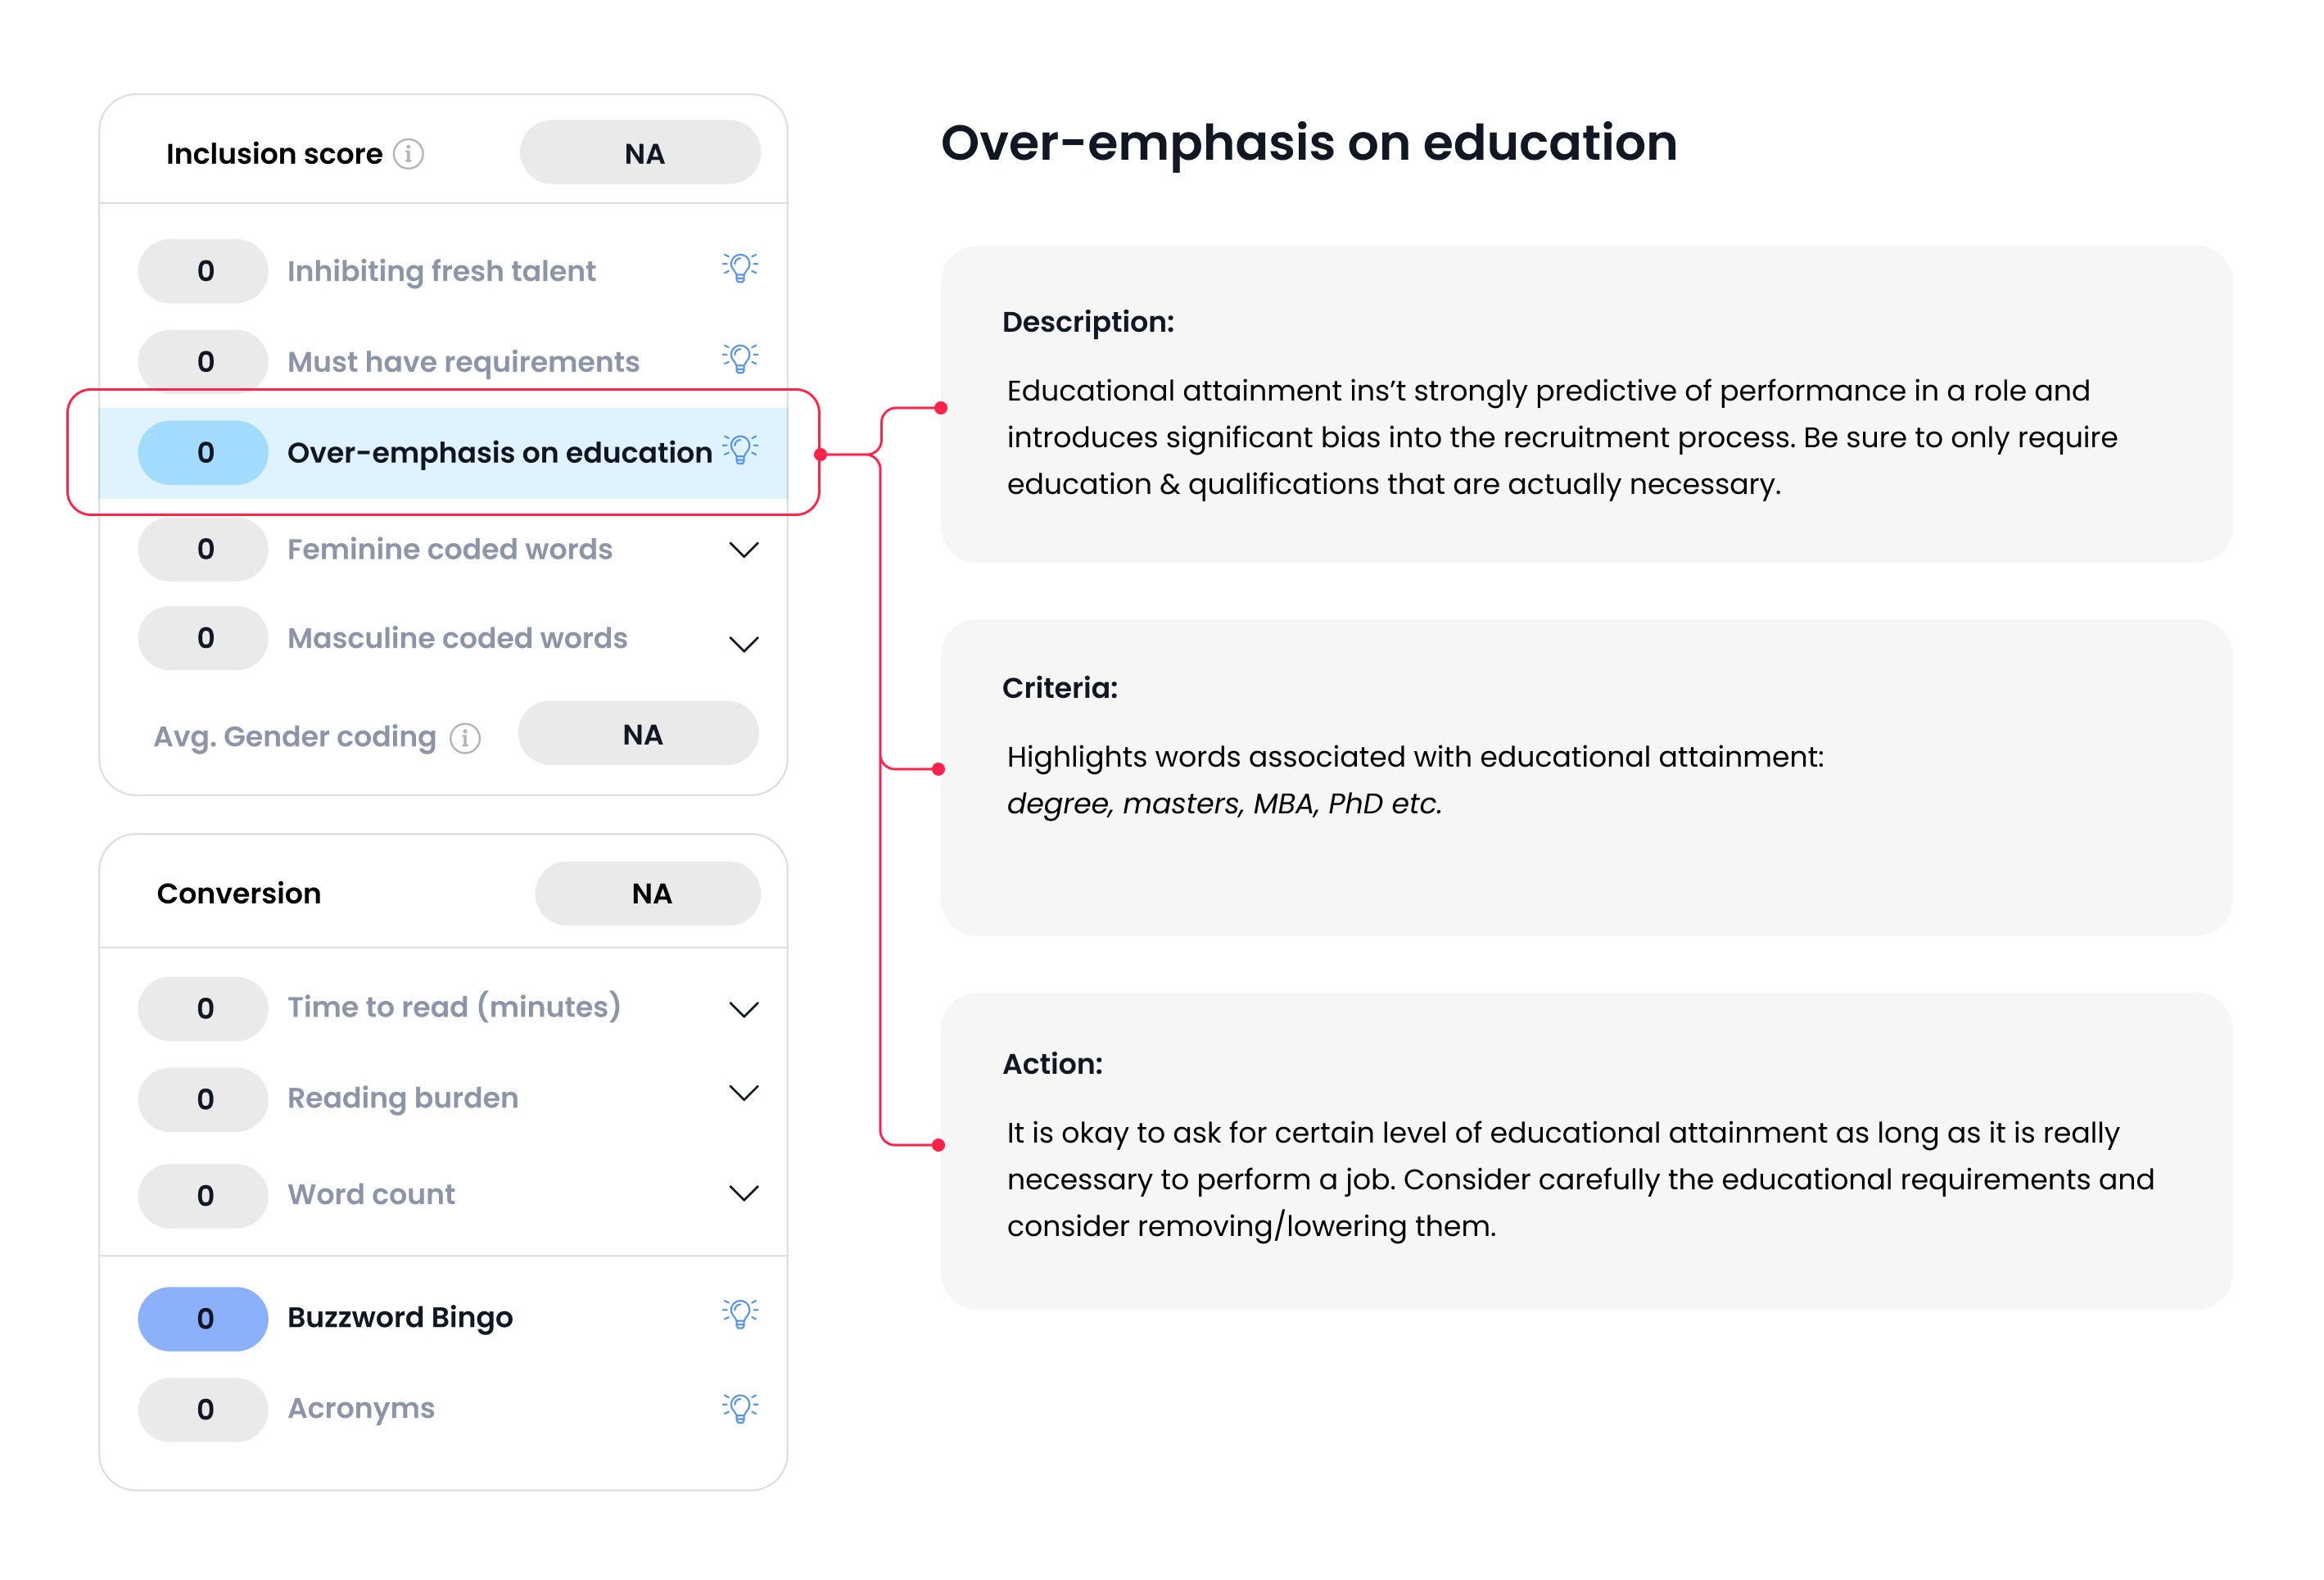Image resolution: width=2324 pixels, height=1580 pixels.
Task: Click the Avg. Gender coding info icon
Action: (x=465, y=738)
